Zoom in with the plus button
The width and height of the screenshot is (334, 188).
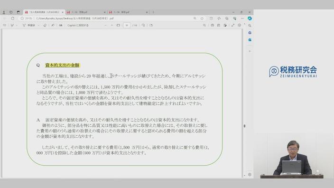click(x=112, y=25)
